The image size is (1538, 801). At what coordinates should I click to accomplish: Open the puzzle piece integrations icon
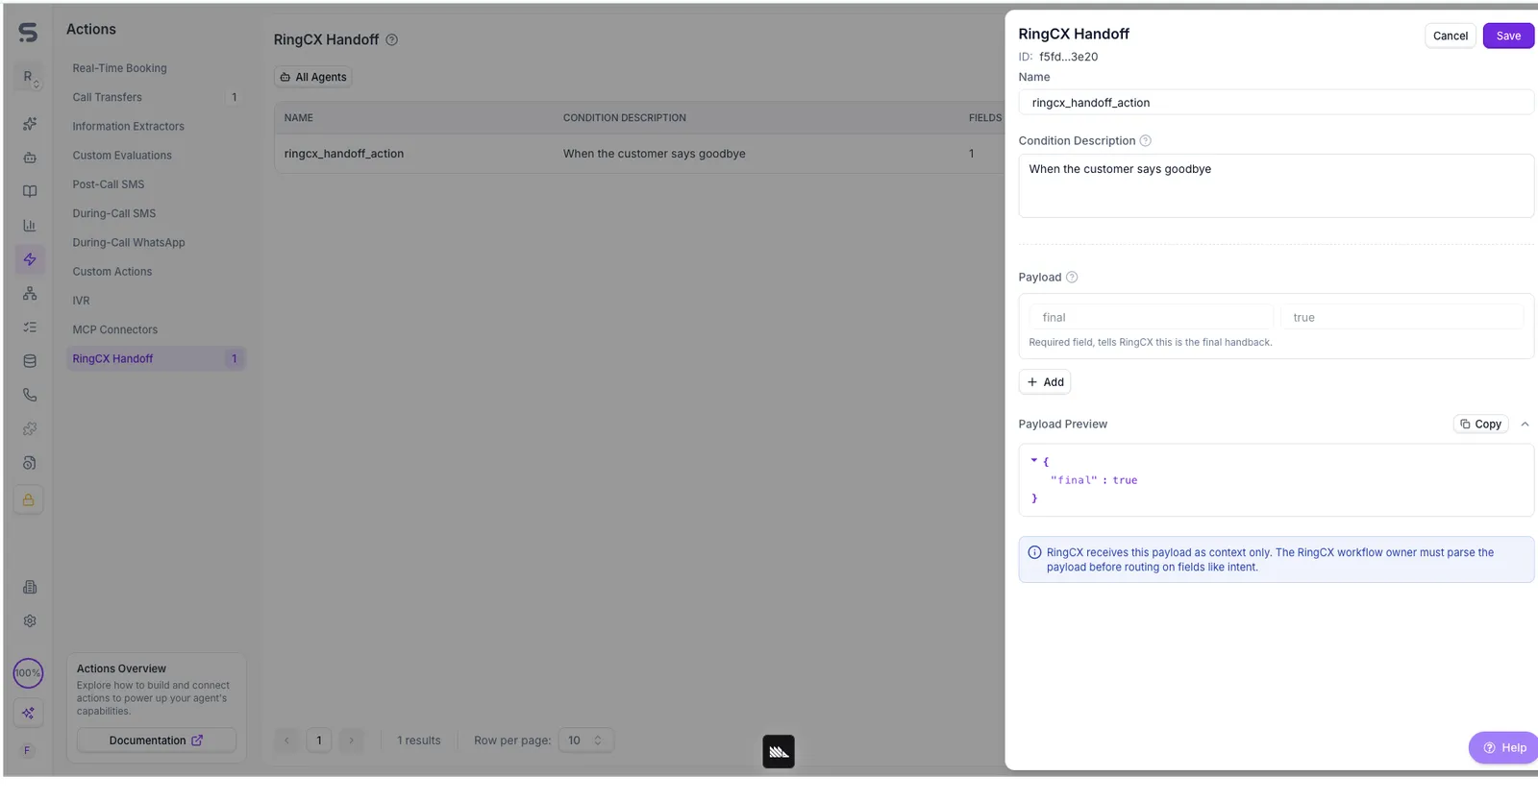(x=30, y=429)
